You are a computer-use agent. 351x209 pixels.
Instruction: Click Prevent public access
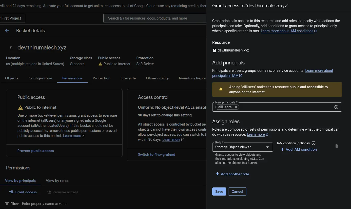pos(35,150)
